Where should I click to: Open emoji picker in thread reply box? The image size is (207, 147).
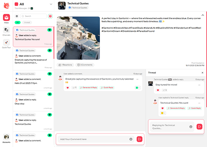click(x=191, y=127)
